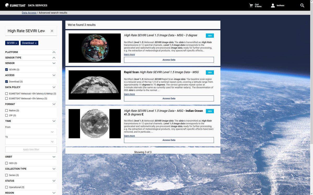
Task: Follow learn more under Rapid Scan result
Action: pos(129,94)
